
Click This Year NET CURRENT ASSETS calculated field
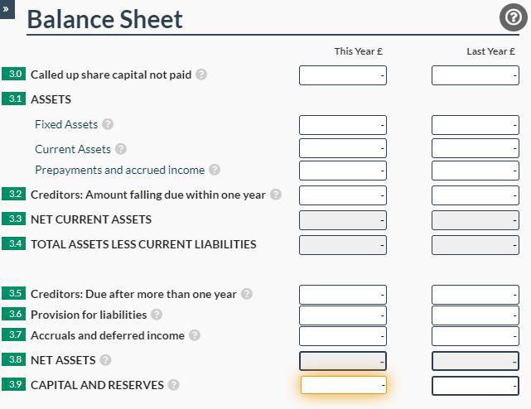[343, 220]
